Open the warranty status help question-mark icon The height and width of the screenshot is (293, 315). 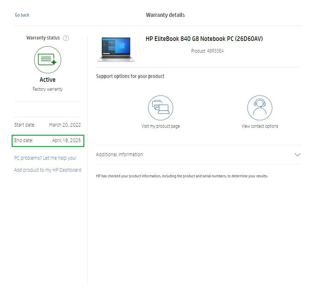[66, 38]
